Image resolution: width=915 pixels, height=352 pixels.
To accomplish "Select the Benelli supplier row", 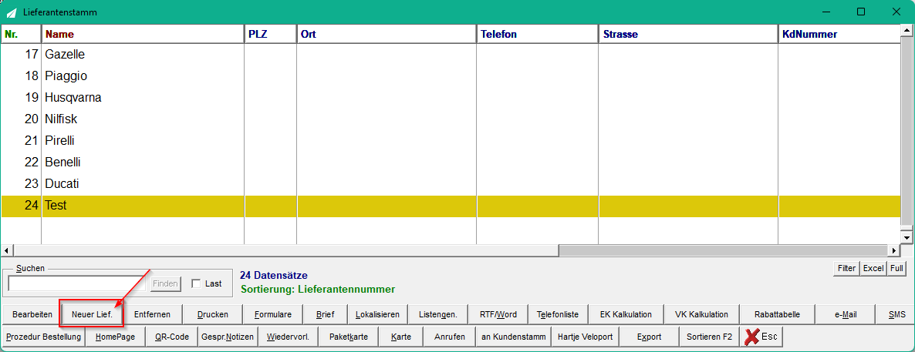I will 451,162.
